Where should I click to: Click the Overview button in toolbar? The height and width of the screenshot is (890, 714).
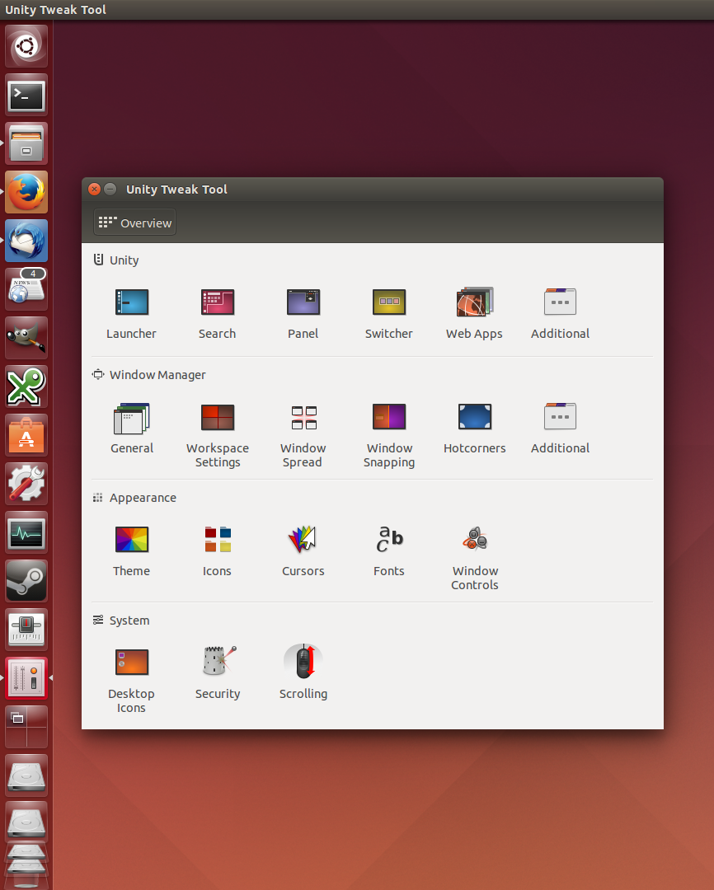[134, 222]
